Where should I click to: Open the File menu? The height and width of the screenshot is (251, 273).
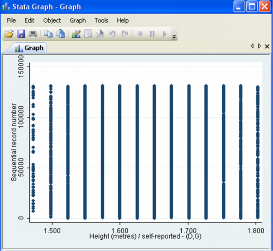11,20
